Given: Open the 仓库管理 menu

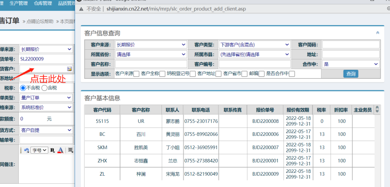Looking at the screenshot, I should click(x=43, y=3).
